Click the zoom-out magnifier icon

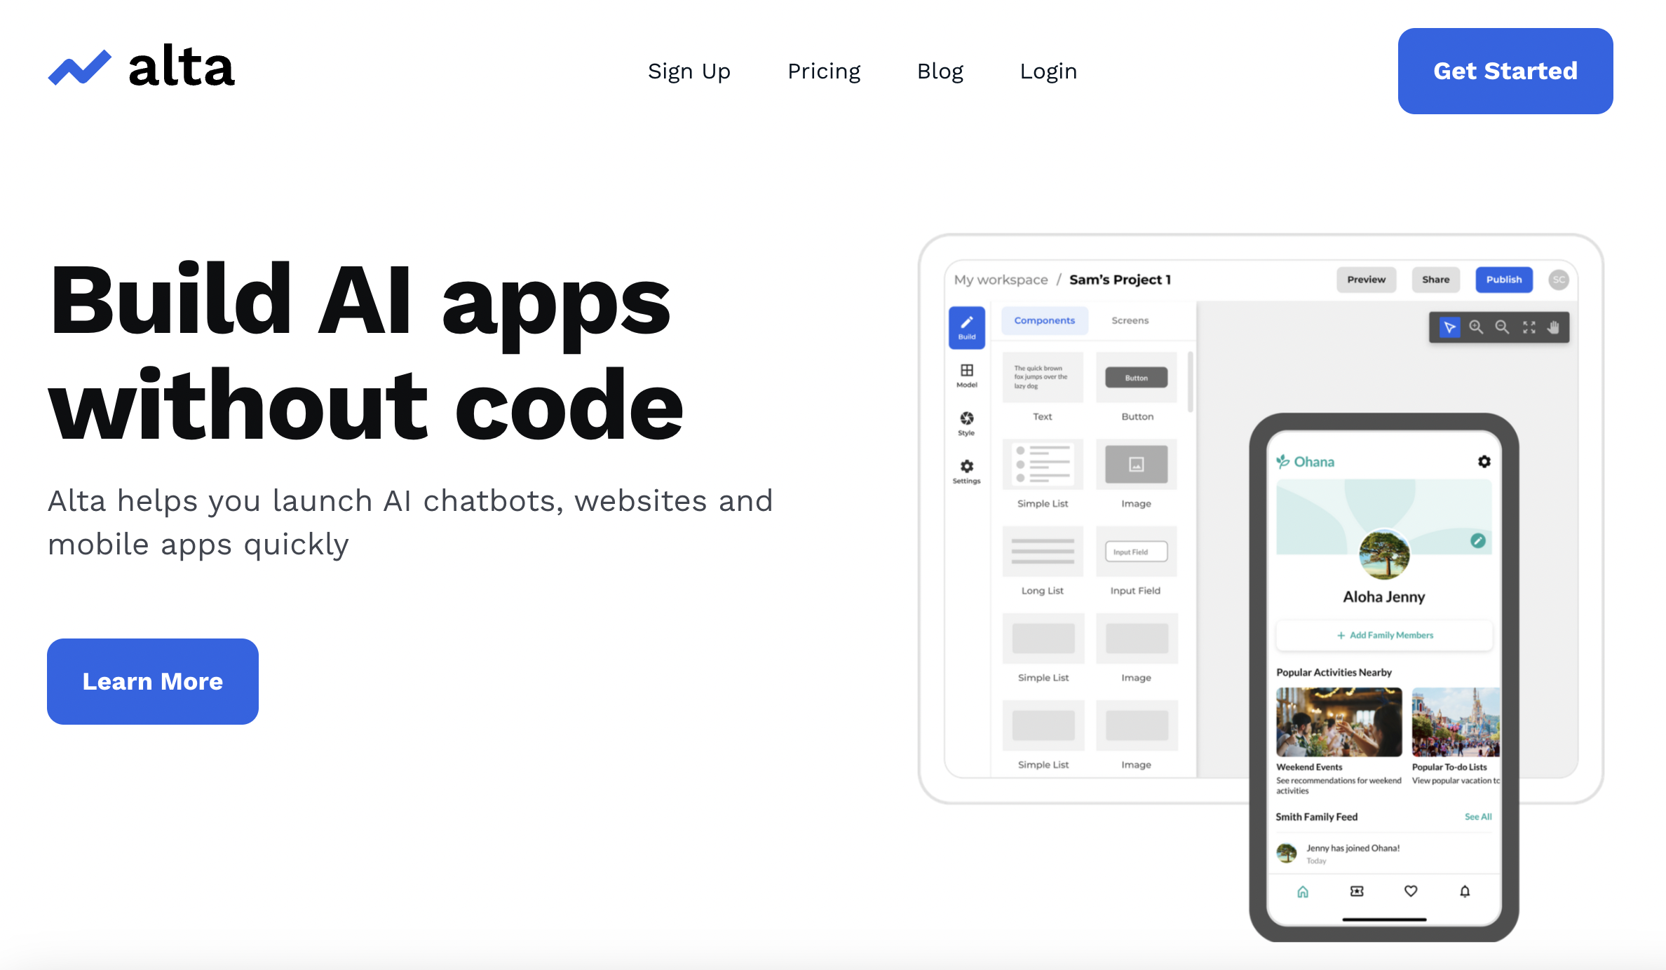(1502, 327)
